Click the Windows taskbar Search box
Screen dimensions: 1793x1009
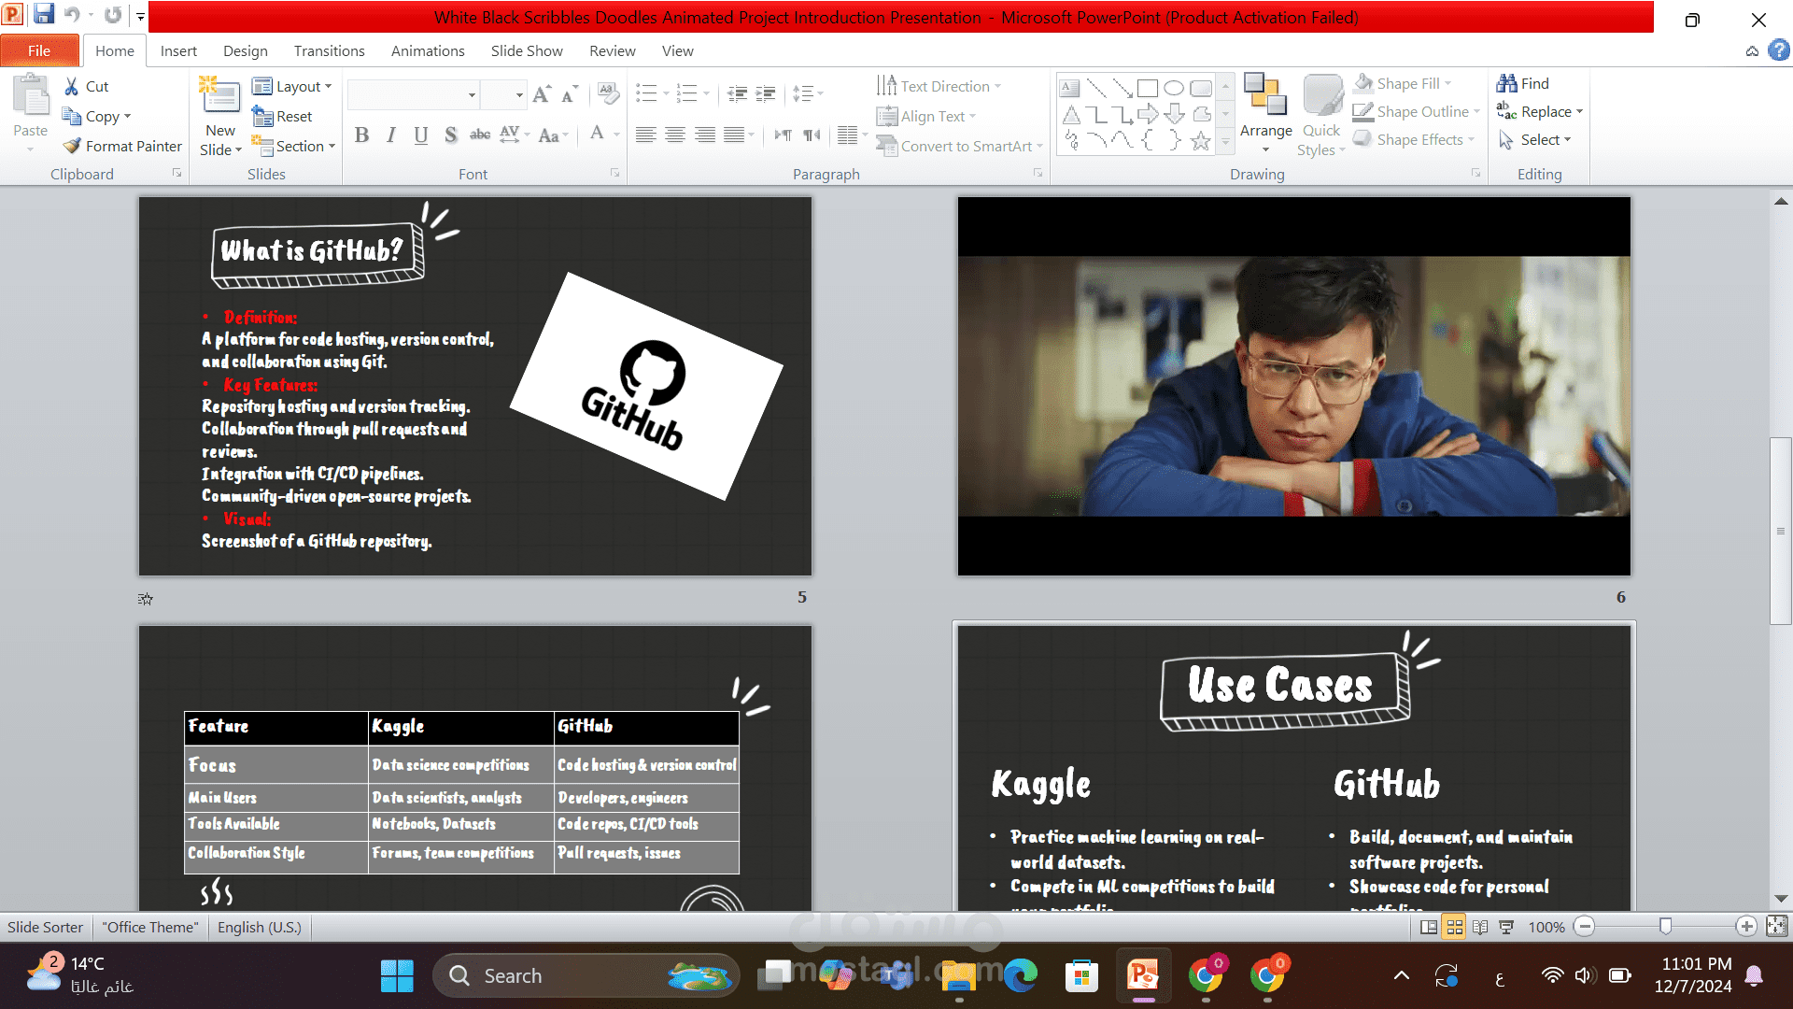[586, 975]
